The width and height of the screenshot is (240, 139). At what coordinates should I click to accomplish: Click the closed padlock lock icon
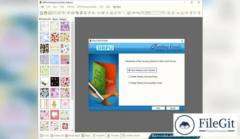pyautogui.click(x=169, y=13)
